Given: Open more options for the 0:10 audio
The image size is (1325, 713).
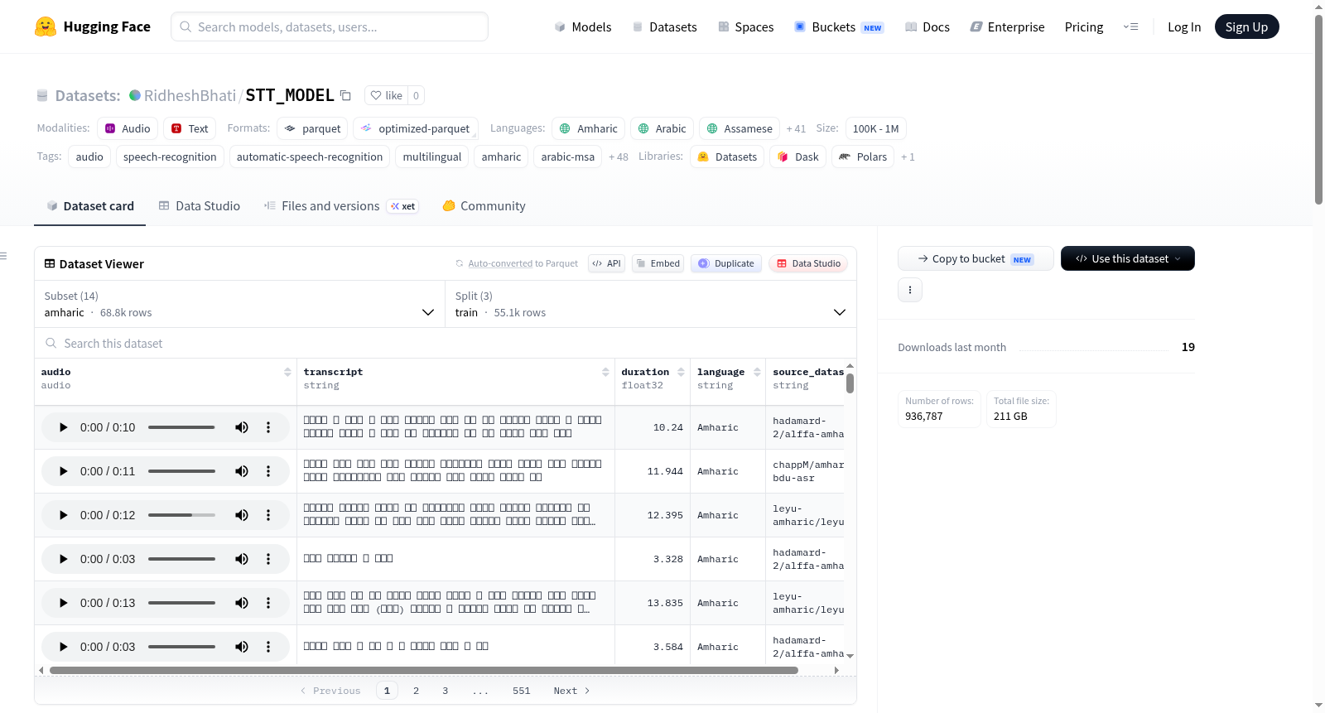Looking at the screenshot, I should [268, 427].
